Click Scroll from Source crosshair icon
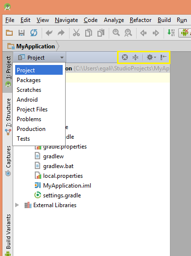Viewport: 191px width, 256px height. coord(125,57)
